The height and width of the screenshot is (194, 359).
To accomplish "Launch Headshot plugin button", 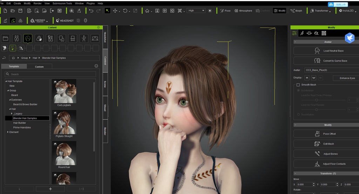I will point(65,21).
